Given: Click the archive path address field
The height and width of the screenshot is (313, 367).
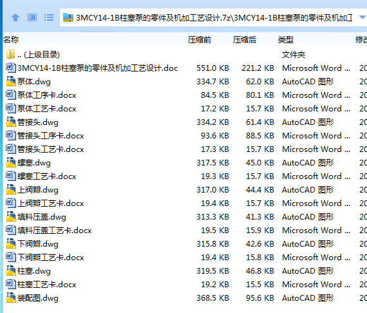Looking at the screenshot, I should (214, 17).
